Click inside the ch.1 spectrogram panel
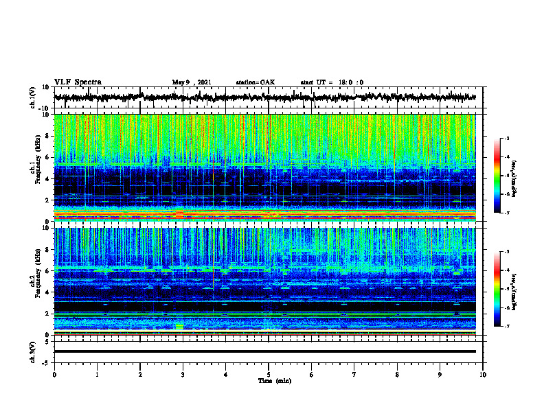544x420 pixels. point(265,167)
